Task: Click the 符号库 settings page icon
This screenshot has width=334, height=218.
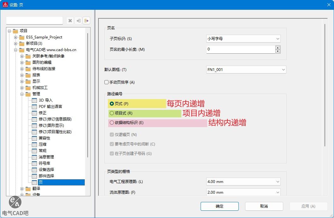Action: point(34,163)
